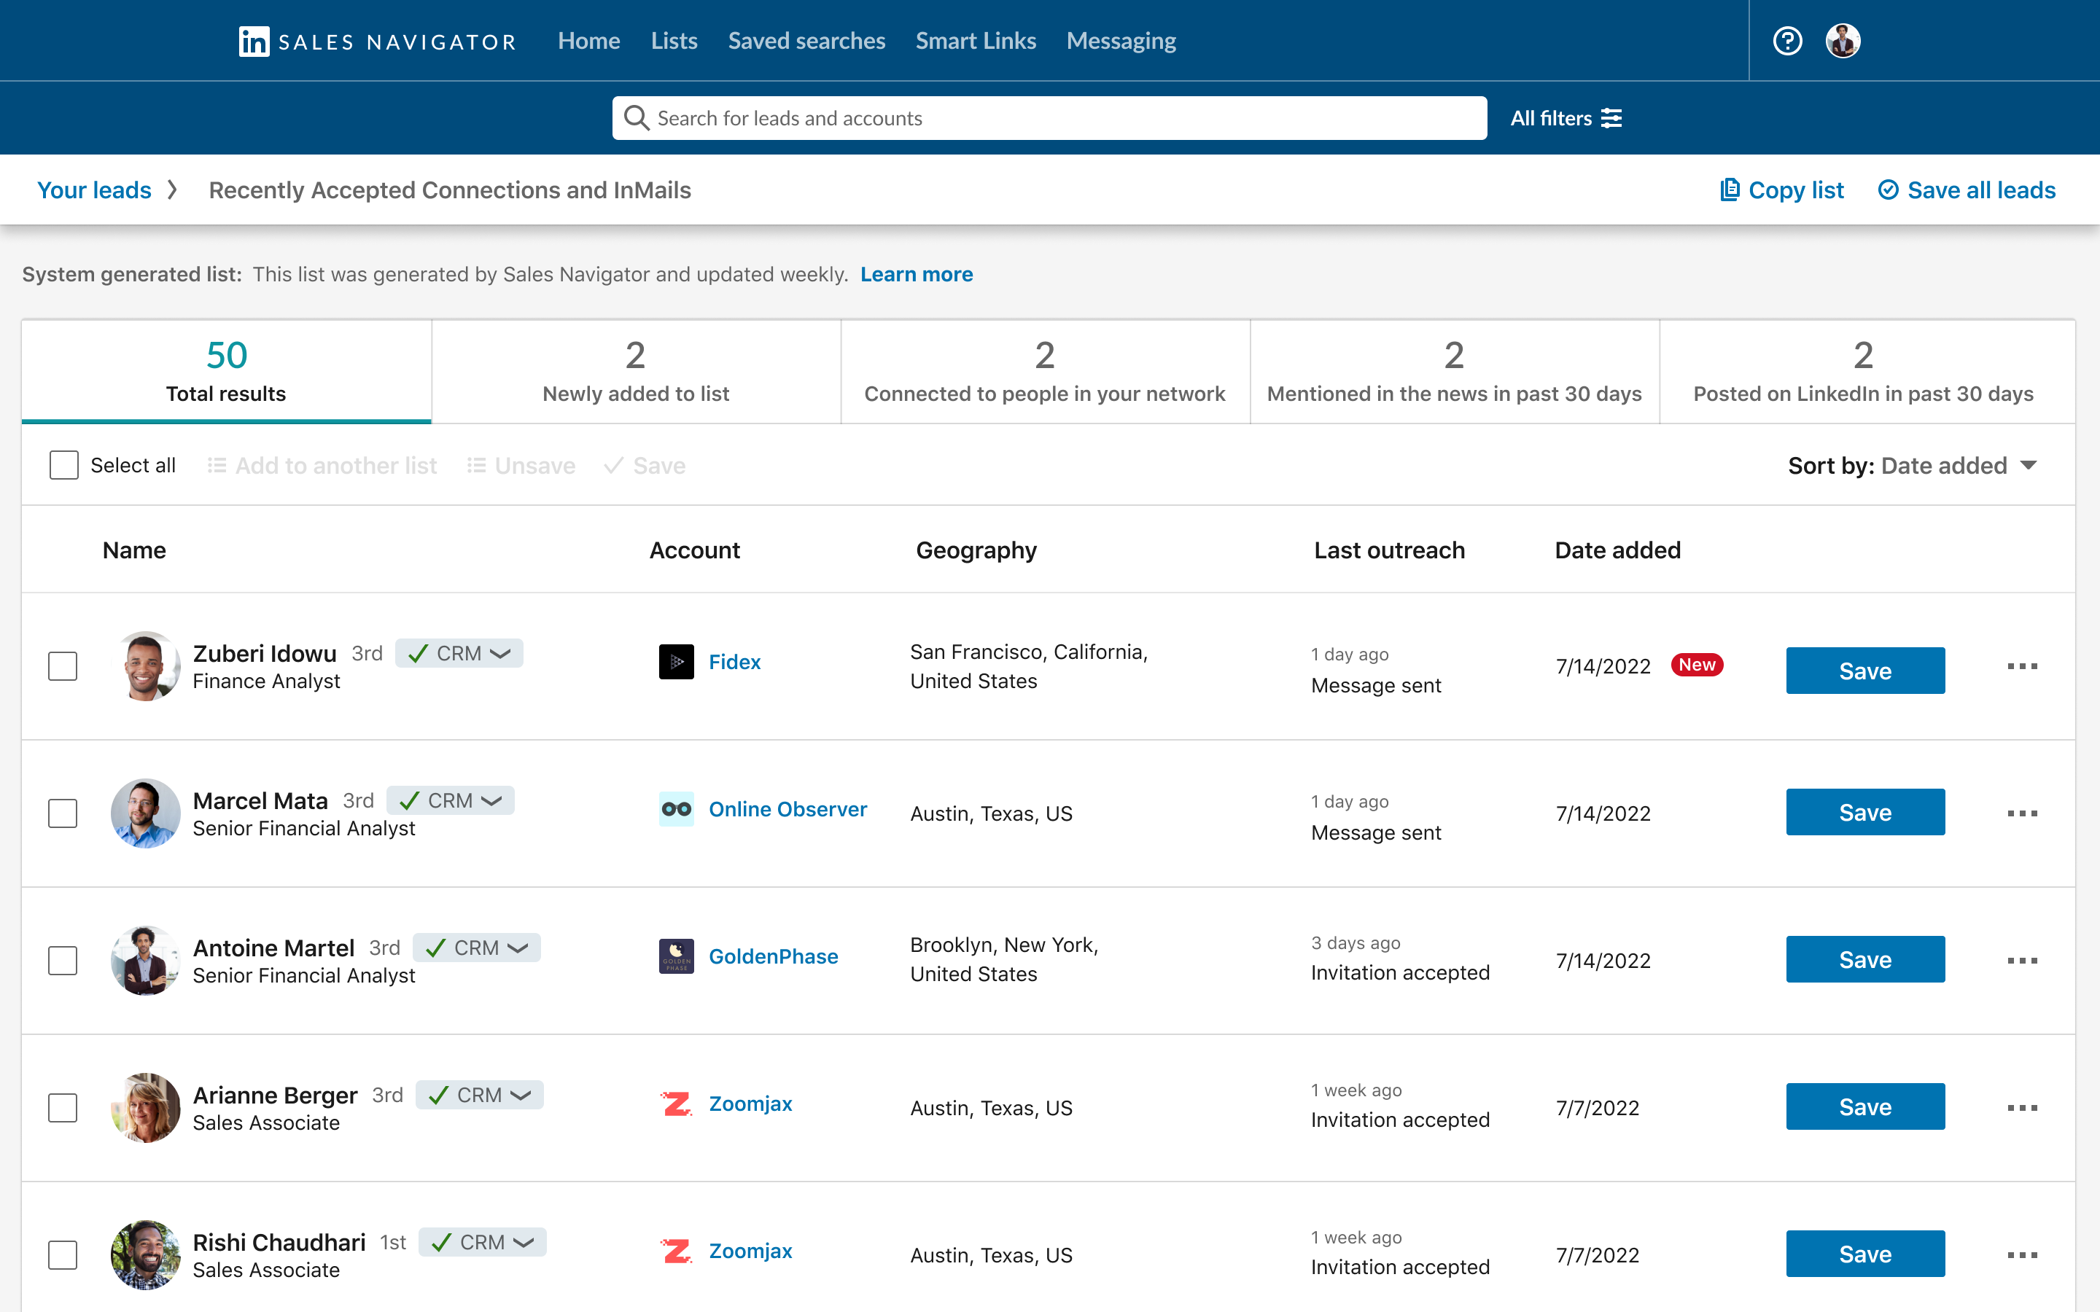Check the box for Marcel Mata
Screen dimensions: 2100x1312
click(63, 813)
